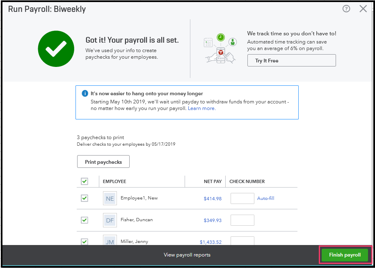
Task: Click Try It Free for automated time tracking
Action: [x=291, y=60]
